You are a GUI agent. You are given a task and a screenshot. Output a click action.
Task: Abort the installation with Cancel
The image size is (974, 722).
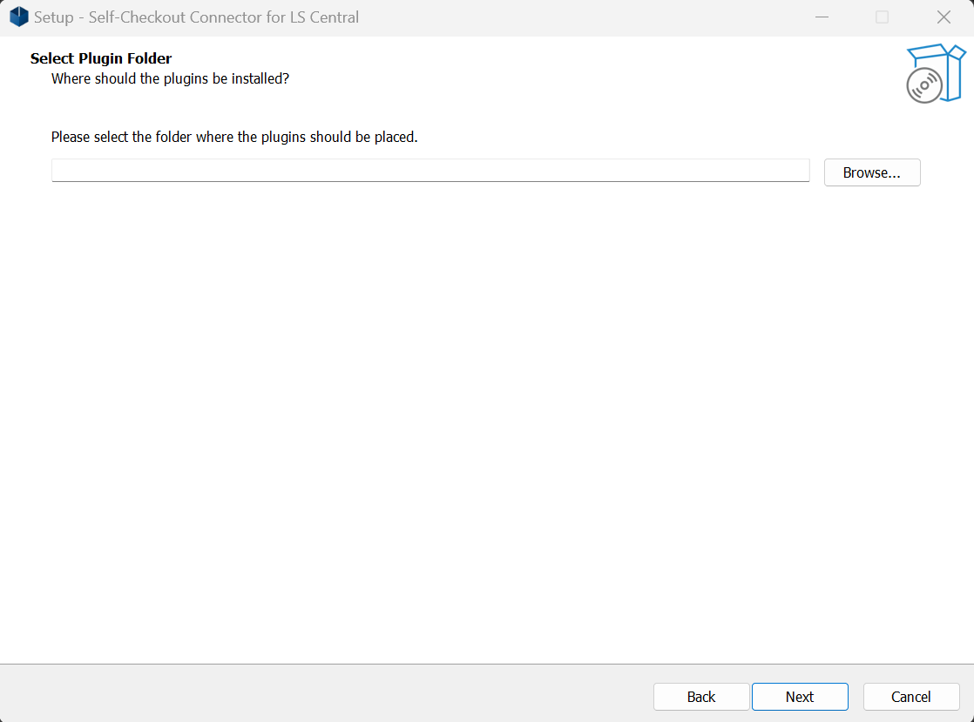(910, 697)
